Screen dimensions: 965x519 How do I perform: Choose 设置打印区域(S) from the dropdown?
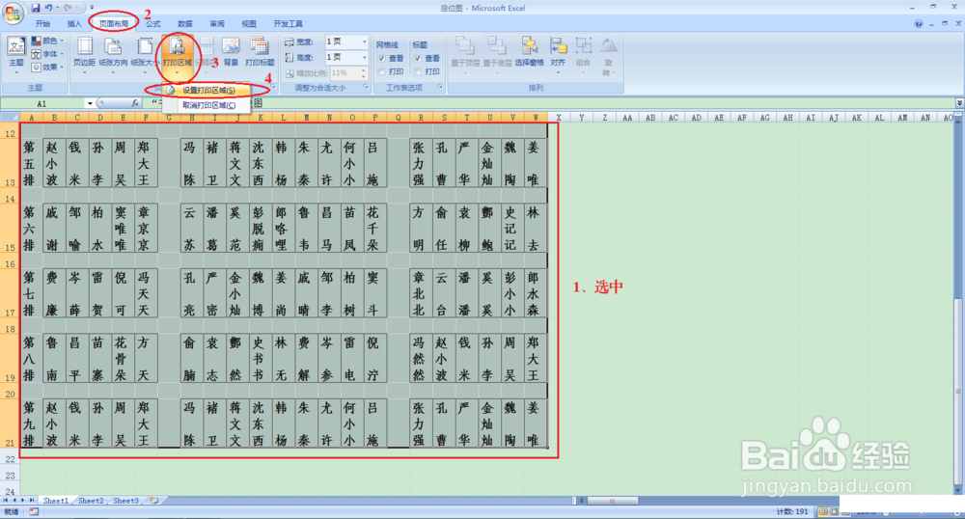tap(207, 91)
